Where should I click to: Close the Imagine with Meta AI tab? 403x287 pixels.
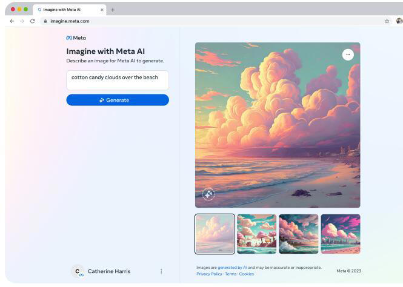[x=102, y=10]
